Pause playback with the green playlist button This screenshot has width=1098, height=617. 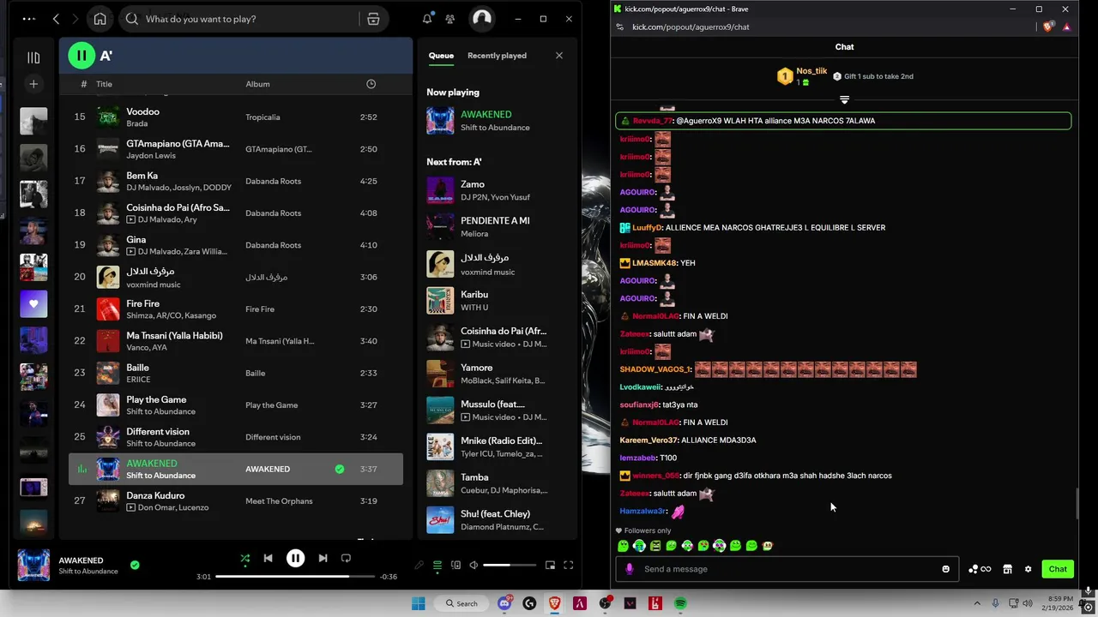tap(81, 56)
